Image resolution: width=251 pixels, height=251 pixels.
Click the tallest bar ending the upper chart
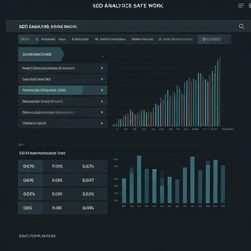220,92
